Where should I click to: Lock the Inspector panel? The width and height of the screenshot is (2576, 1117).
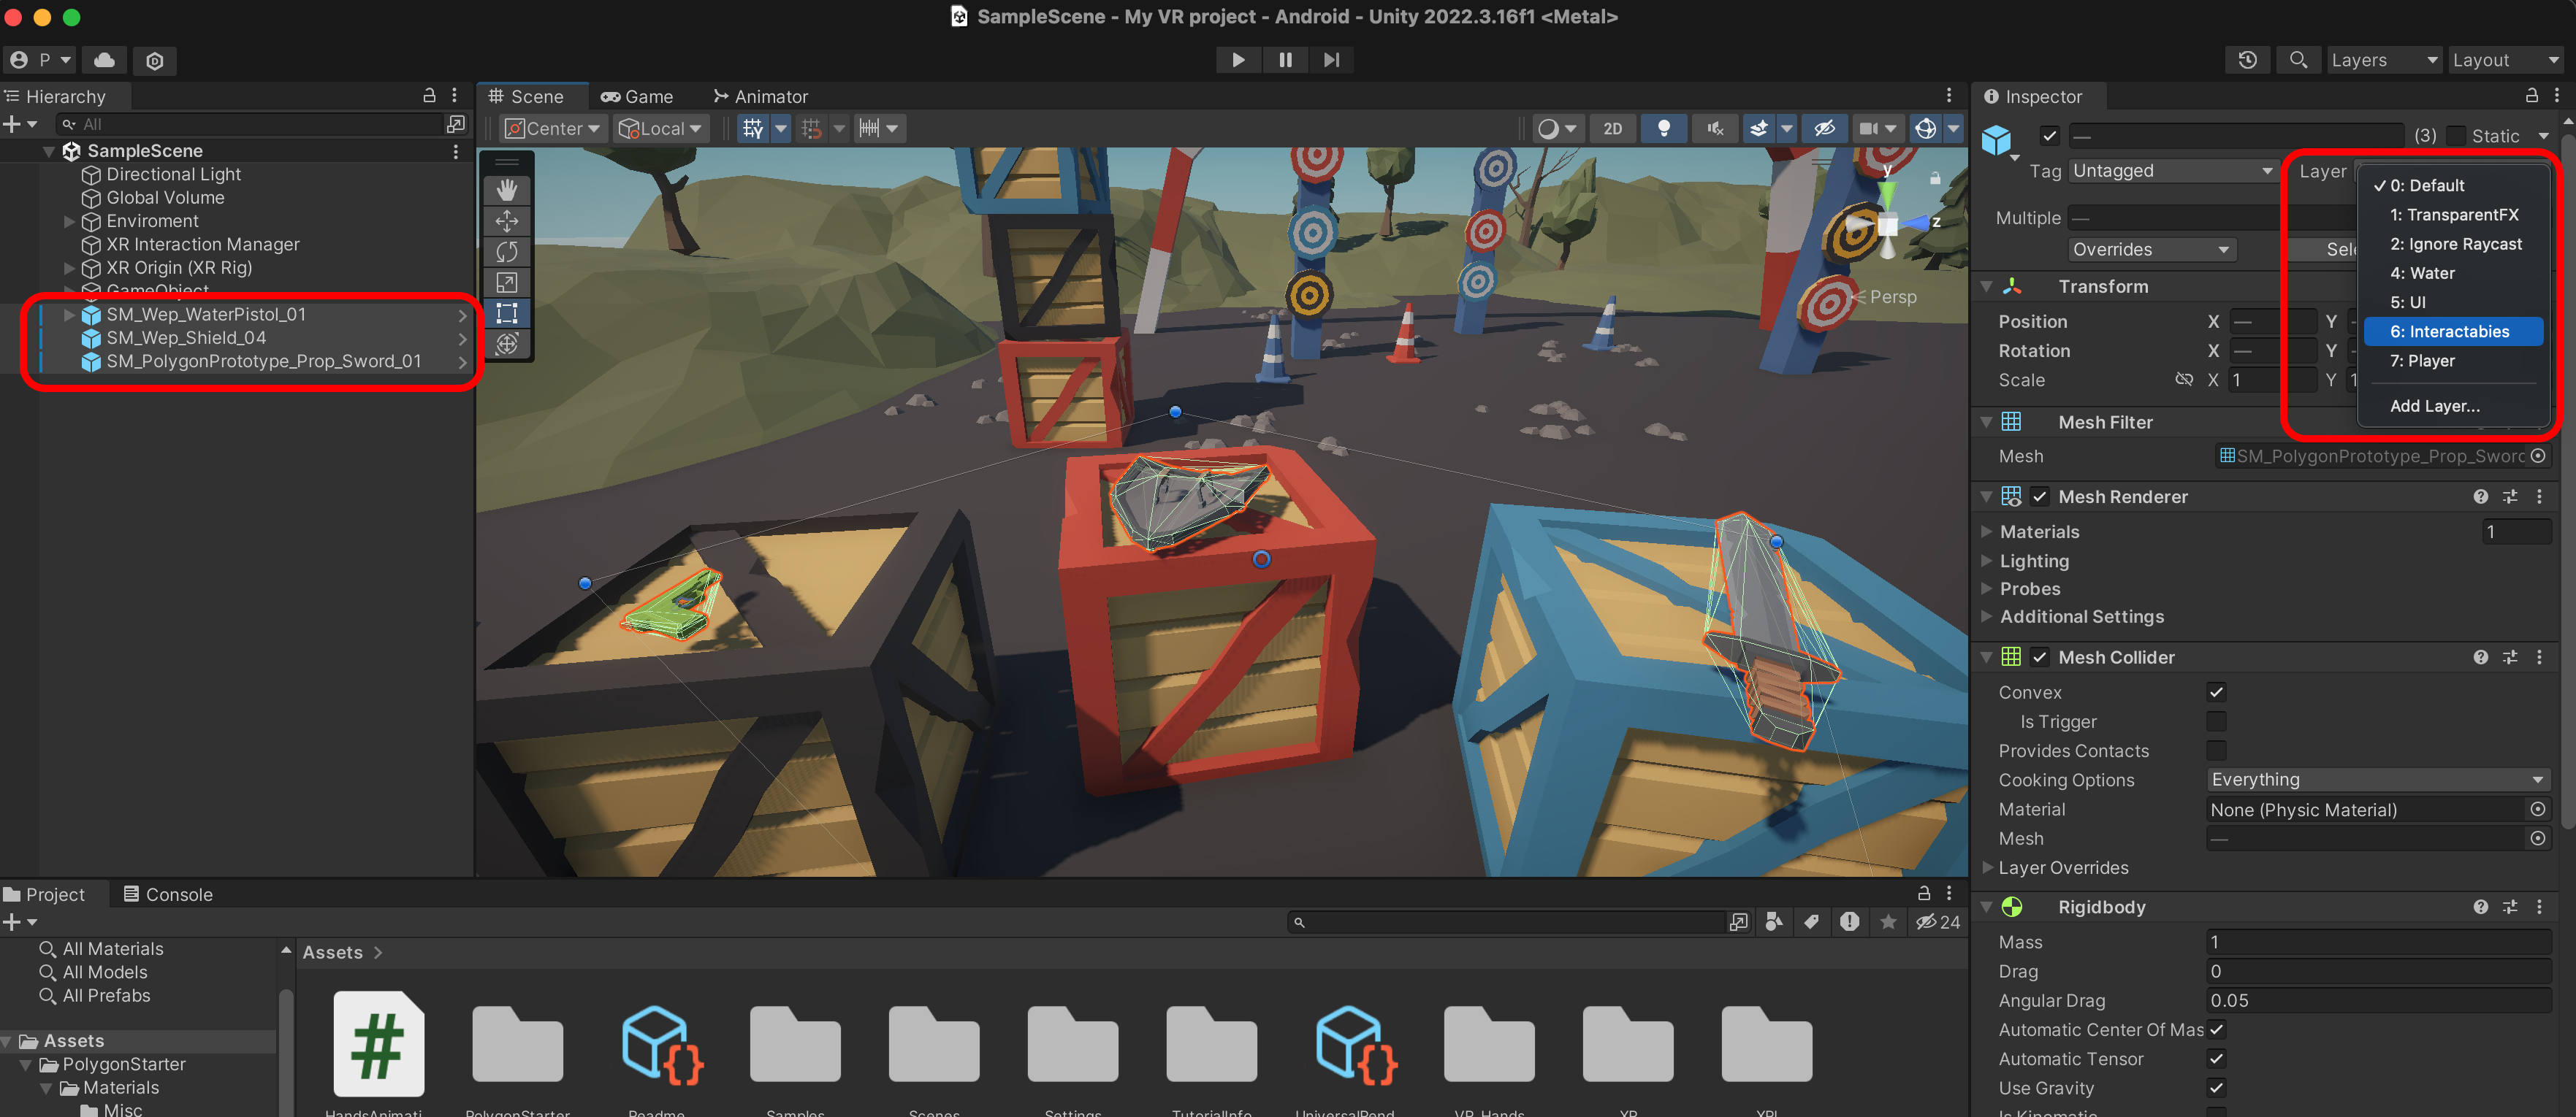[2531, 96]
